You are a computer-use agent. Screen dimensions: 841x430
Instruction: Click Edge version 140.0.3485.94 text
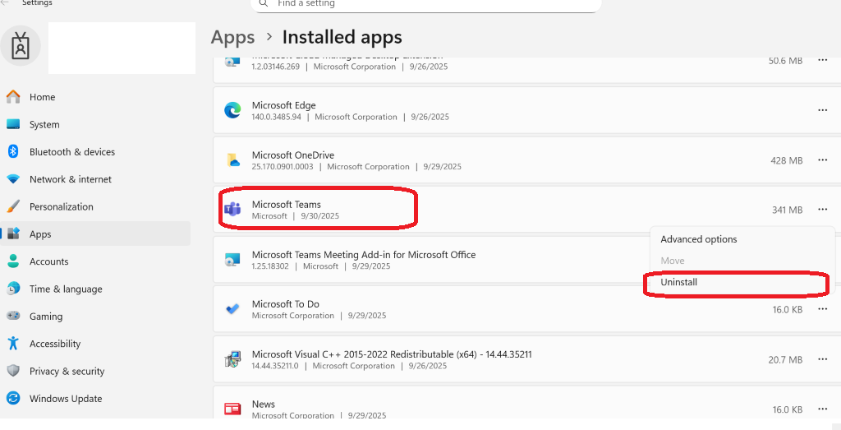tap(276, 117)
